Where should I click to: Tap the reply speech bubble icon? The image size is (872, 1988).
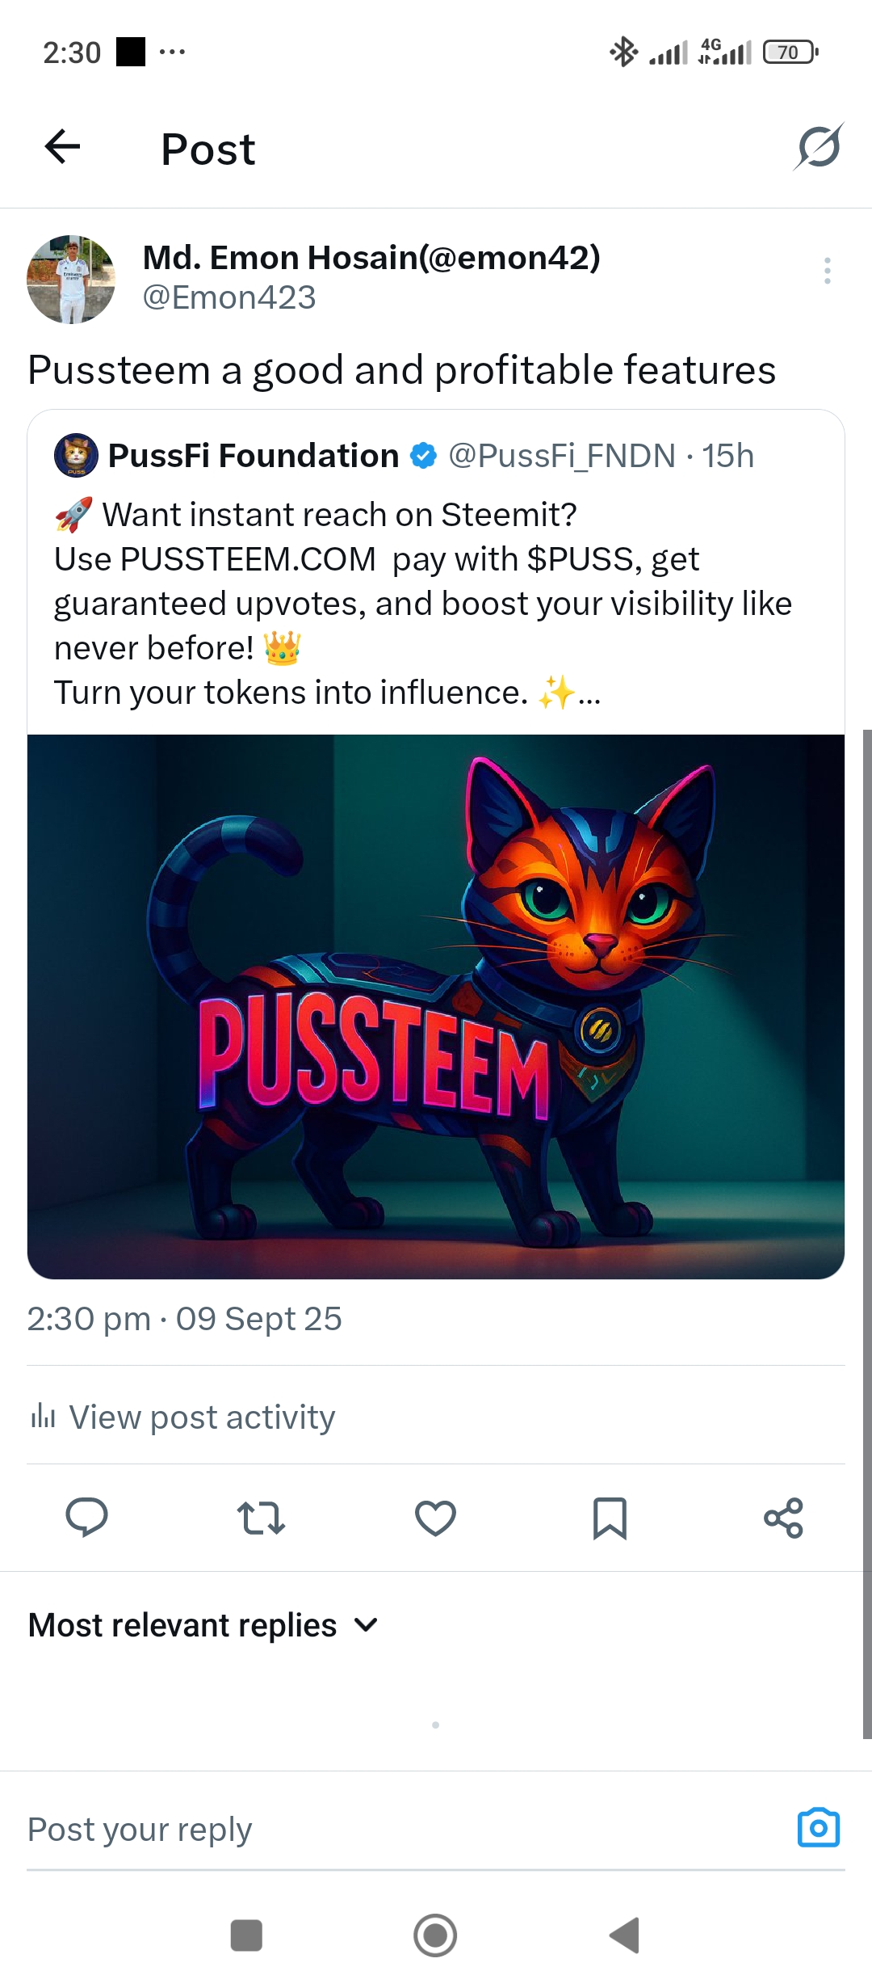coord(86,1518)
